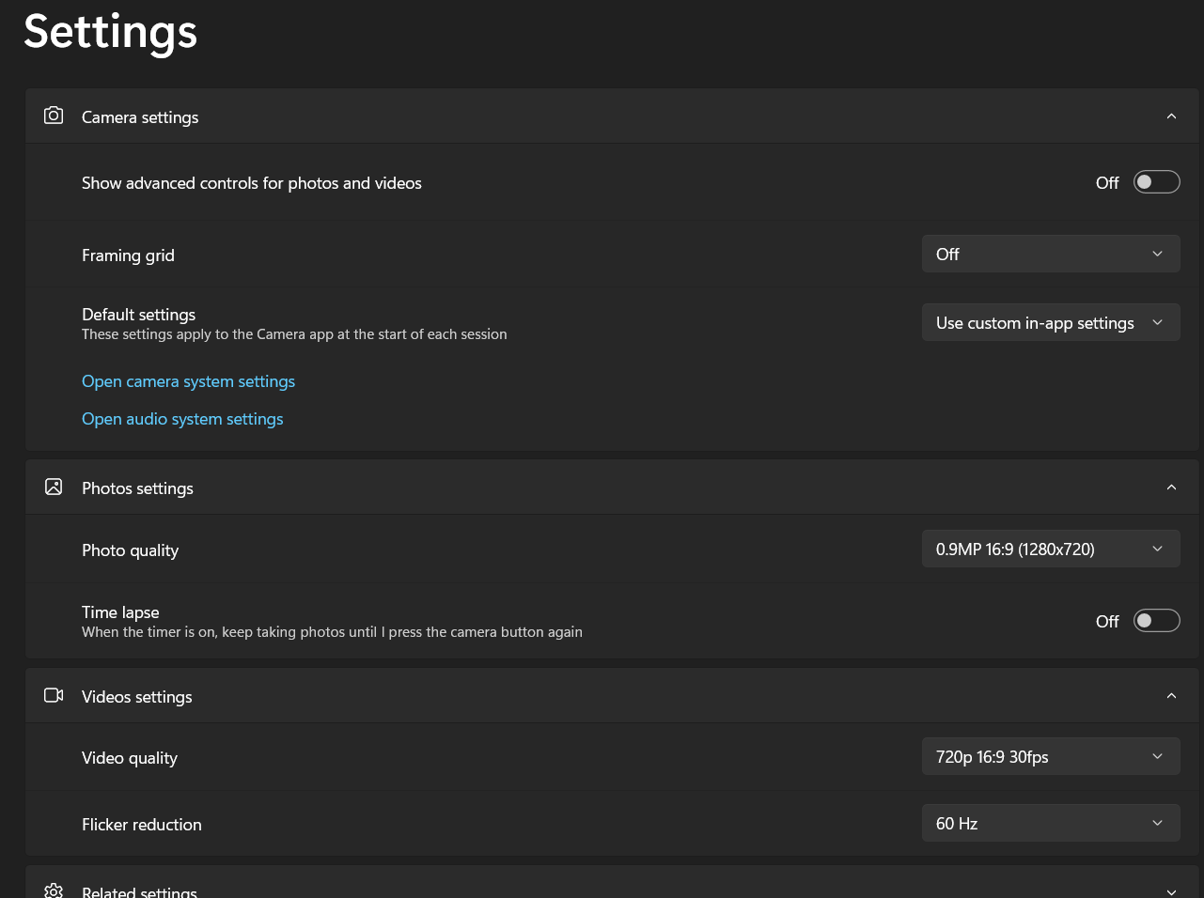Turn on the Time lapse switch
Viewport: 1204px width, 898px height.
pyautogui.click(x=1156, y=621)
